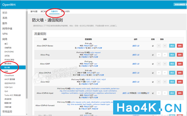187x116 pixels.
Task: Expand the 带宽监控 sidebar menu
Action: 7,112
